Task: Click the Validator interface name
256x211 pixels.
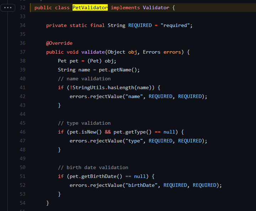Action: click(x=156, y=8)
